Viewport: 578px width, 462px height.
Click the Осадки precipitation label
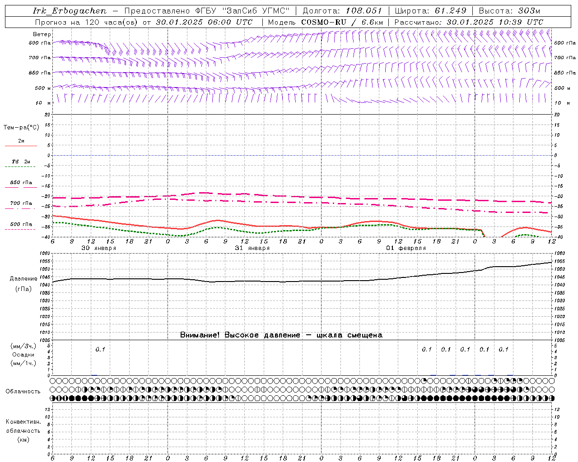point(23,355)
